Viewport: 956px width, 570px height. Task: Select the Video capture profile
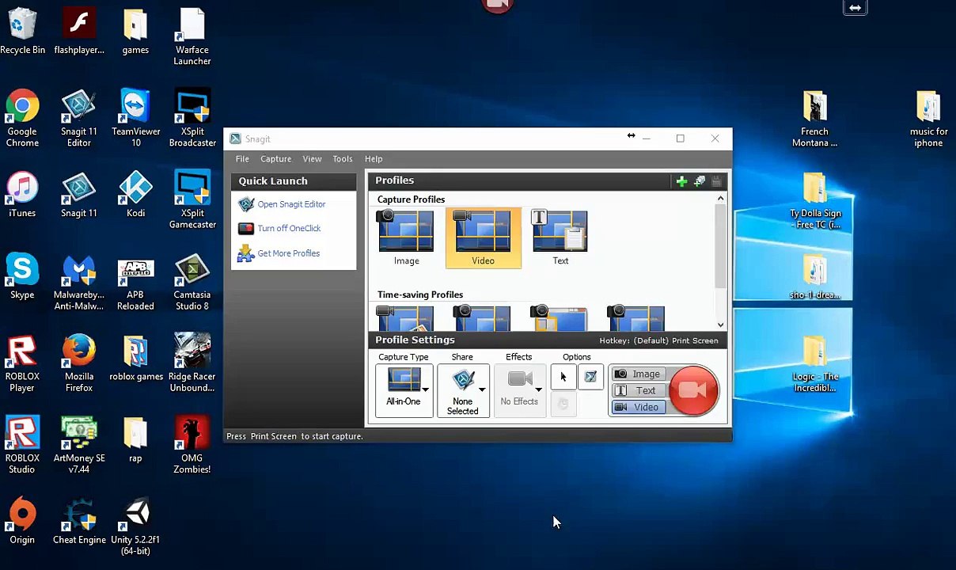[x=483, y=238]
